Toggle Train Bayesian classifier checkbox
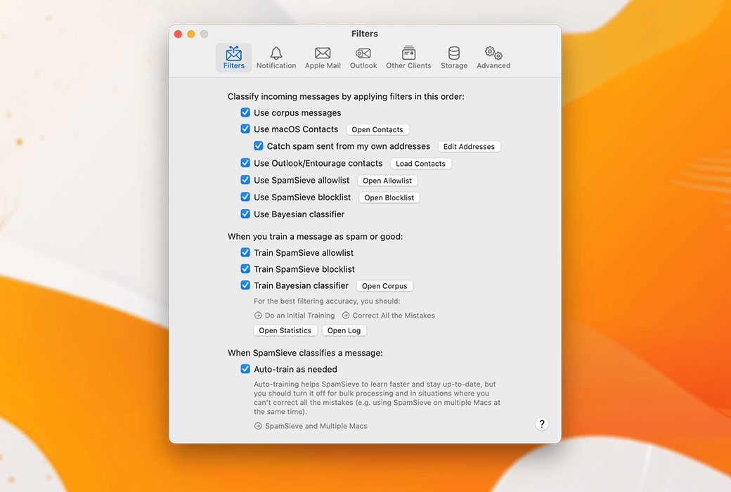 (x=245, y=285)
